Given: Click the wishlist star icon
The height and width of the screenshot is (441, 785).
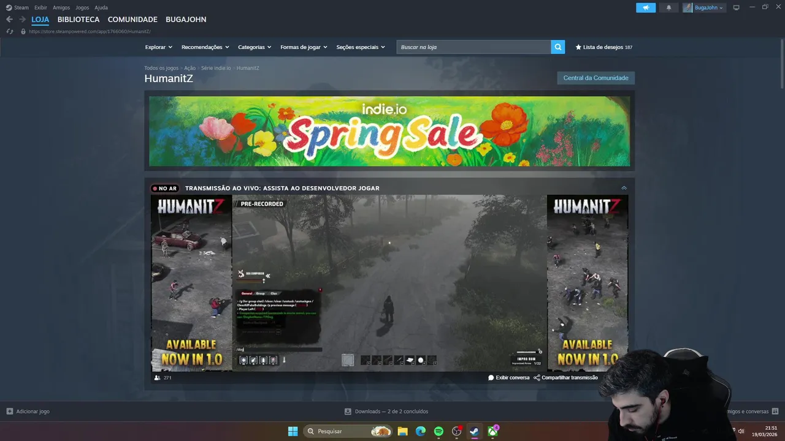Looking at the screenshot, I should pos(578,47).
